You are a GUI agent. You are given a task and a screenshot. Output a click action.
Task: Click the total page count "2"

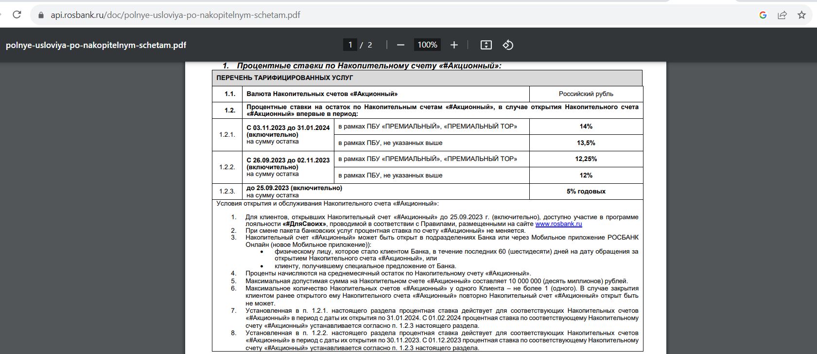(x=370, y=45)
